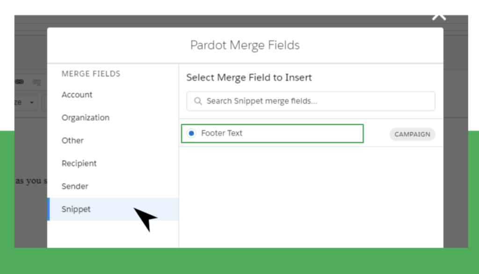Click the Pardot Merge Fields title
Image resolution: width=479 pixels, height=274 pixels.
click(245, 45)
